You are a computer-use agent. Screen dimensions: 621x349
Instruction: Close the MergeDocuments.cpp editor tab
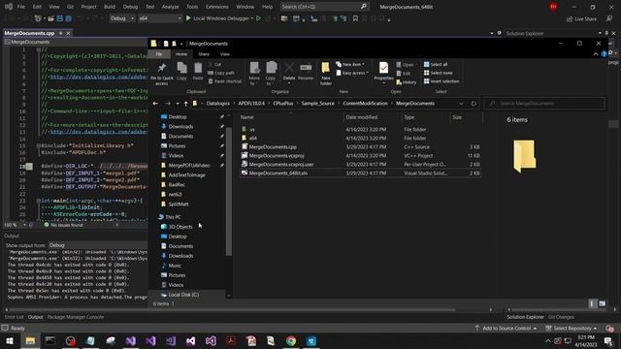pyautogui.click(x=68, y=33)
